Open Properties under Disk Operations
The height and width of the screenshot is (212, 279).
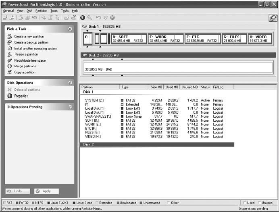(21, 96)
